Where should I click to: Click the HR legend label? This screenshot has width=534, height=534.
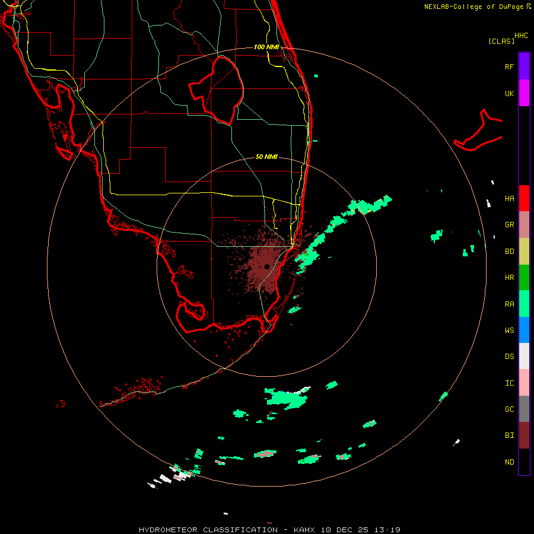point(509,278)
